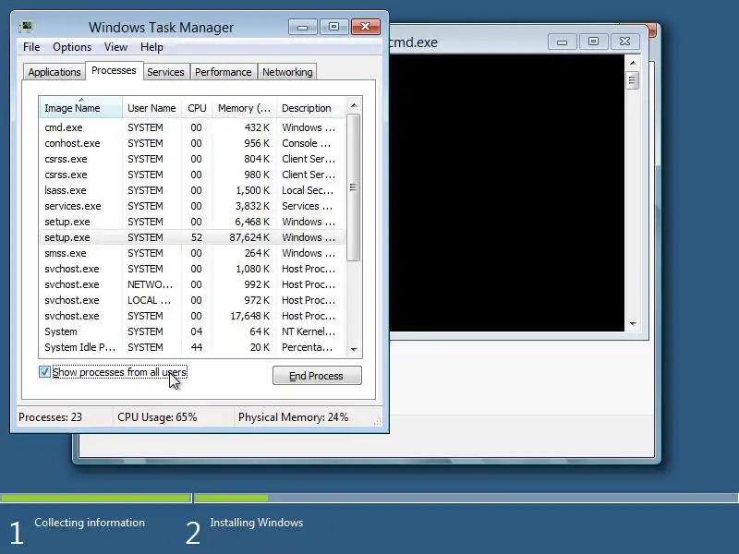This screenshot has width=739, height=554.
Task: Open the File menu
Action: 31,47
